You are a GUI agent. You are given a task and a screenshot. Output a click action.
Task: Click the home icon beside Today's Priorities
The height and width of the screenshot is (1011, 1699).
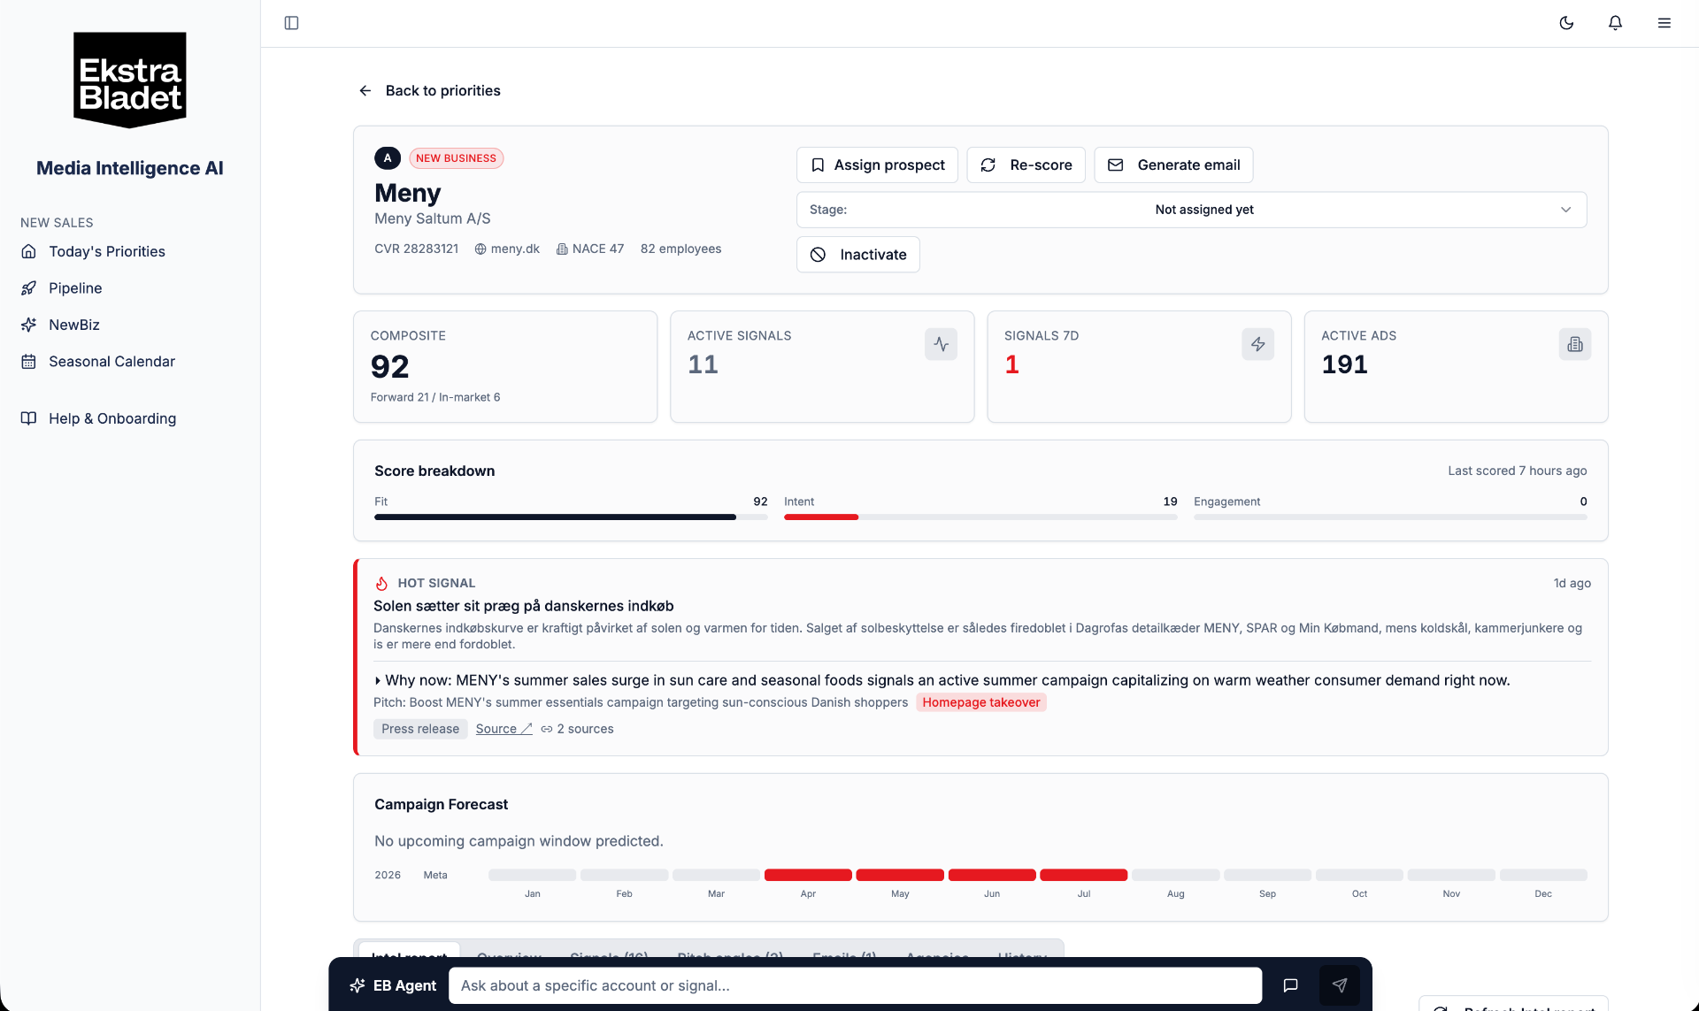(x=29, y=252)
